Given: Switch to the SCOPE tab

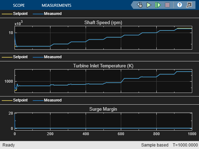Looking at the screenshot, I should (19, 5).
